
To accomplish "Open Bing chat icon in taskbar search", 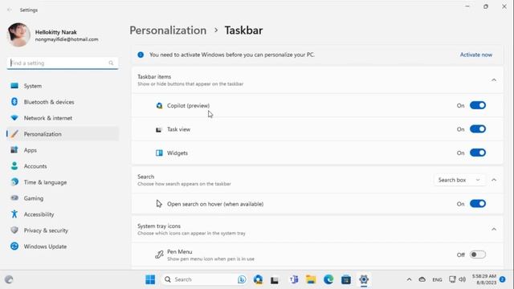I will click(242, 279).
